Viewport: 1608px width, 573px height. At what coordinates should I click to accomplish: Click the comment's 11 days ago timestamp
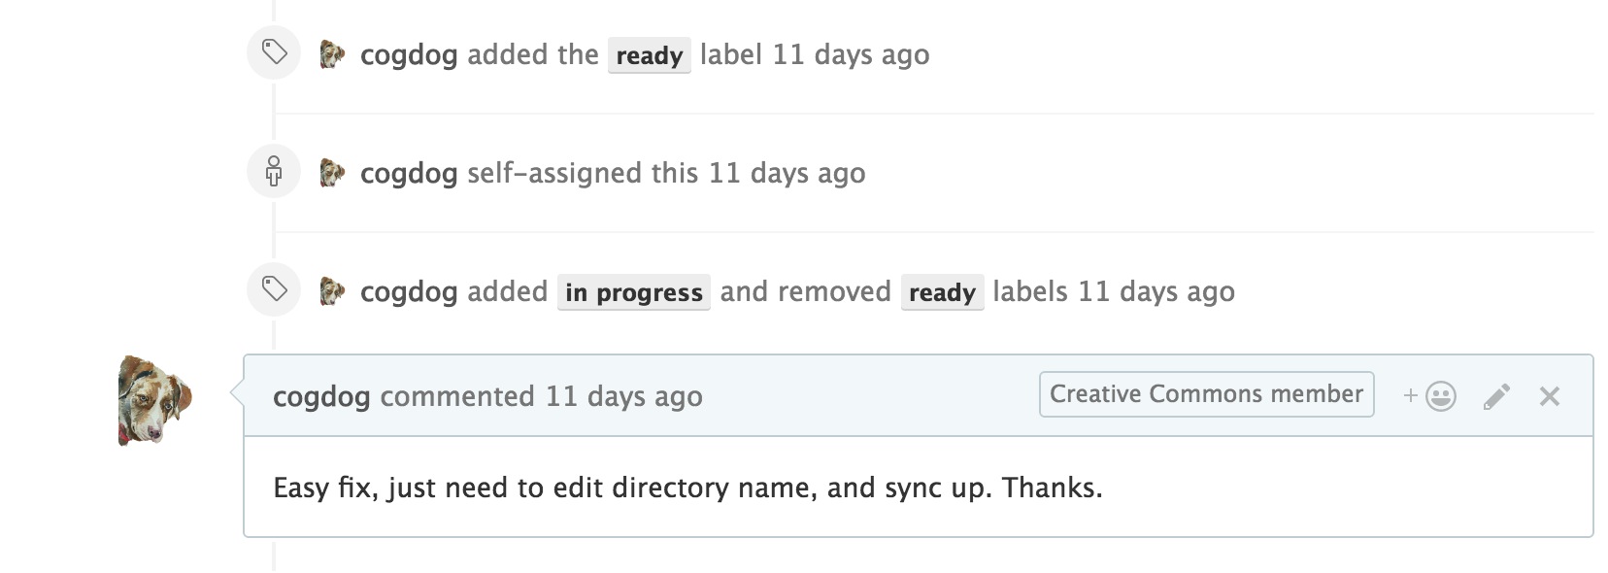coord(623,396)
